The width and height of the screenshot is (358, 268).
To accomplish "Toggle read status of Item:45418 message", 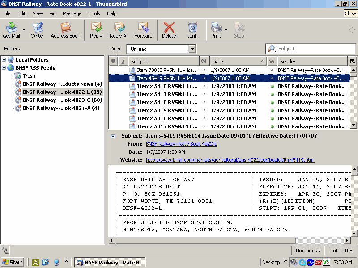I will 272,86.
